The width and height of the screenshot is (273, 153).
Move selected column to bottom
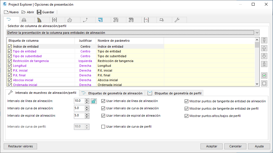tap(264, 64)
